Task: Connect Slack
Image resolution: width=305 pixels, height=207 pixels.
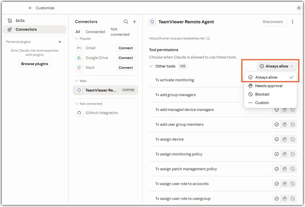Action: click(x=126, y=67)
